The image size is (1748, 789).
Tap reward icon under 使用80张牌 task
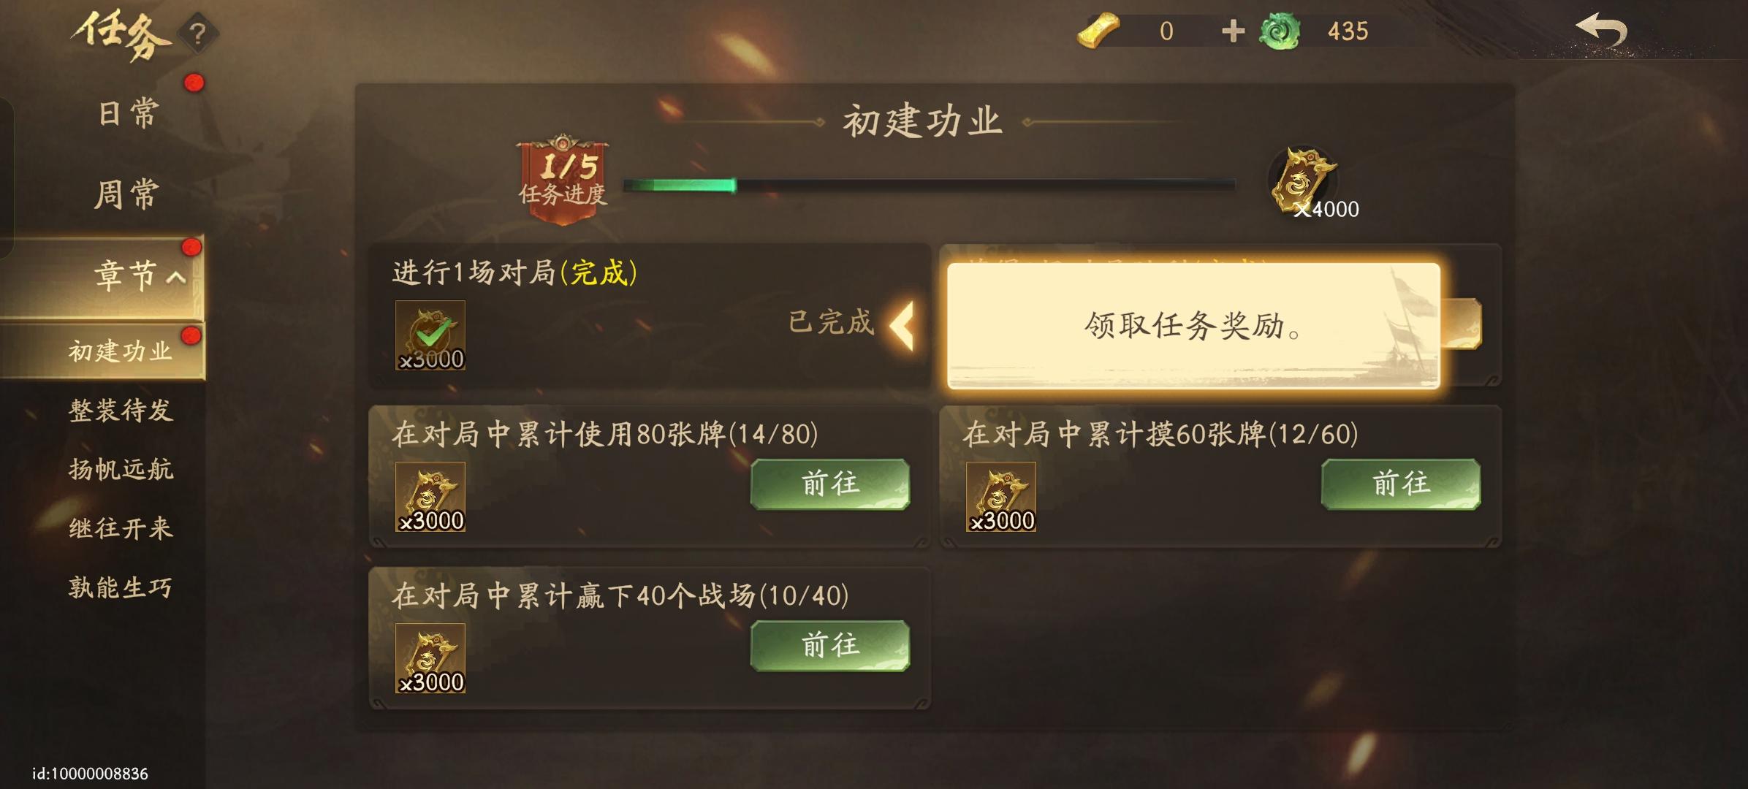click(x=430, y=497)
